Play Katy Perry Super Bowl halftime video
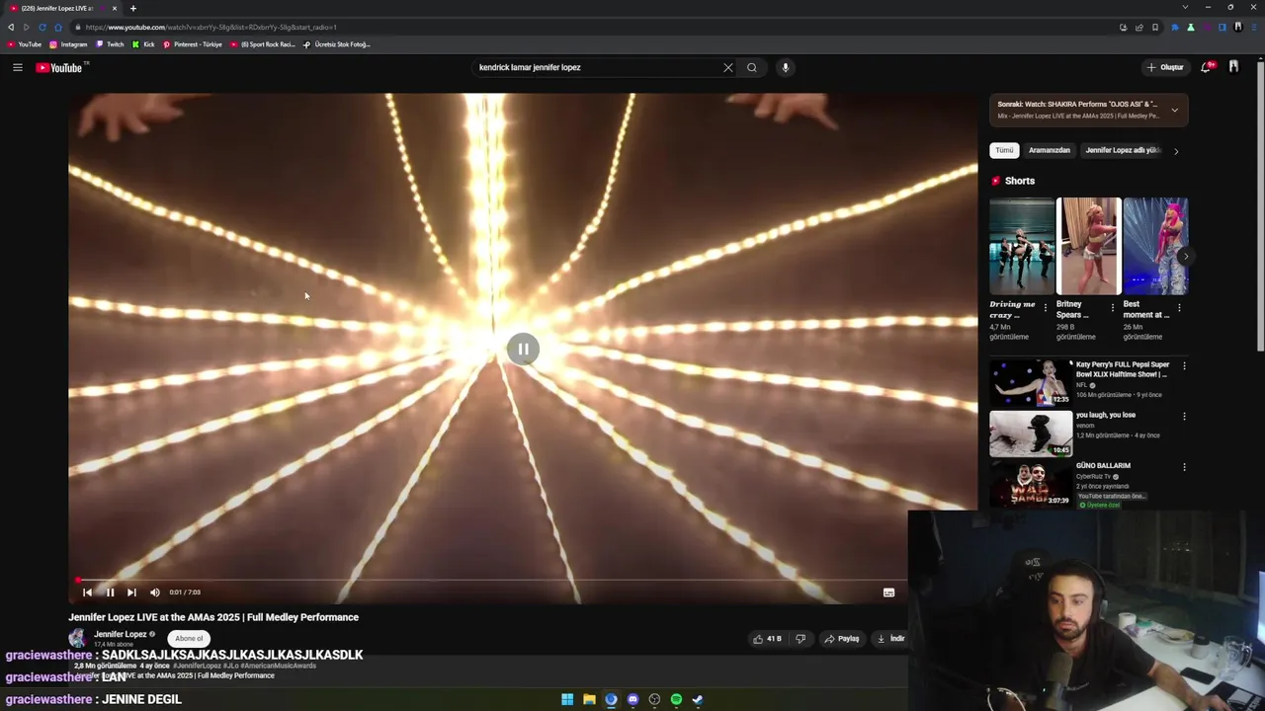The width and height of the screenshot is (1265, 711). coord(1031,382)
